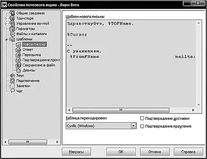Select Общие сведения in the tree
Viewport: 207px width, 159px height.
[30, 13]
